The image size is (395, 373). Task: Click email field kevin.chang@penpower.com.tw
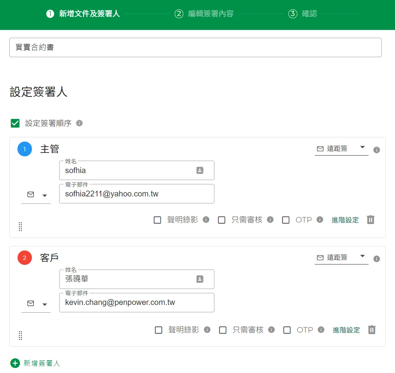[x=137, y=303]
